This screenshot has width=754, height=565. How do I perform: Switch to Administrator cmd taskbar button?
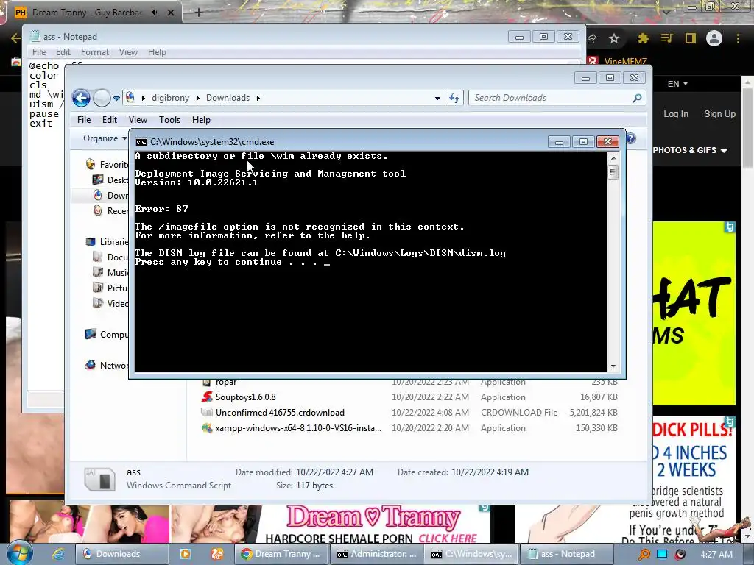(x=376, y=554)
